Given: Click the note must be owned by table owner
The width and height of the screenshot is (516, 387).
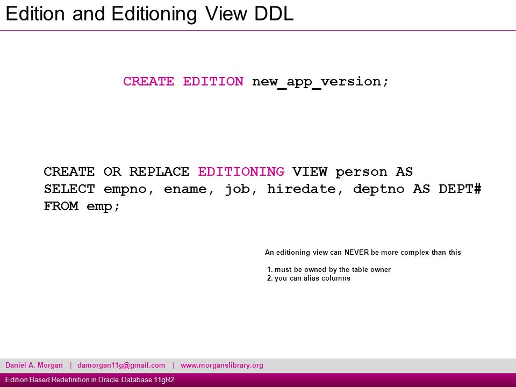Looking at the screenshot, I should click(329, 269).
